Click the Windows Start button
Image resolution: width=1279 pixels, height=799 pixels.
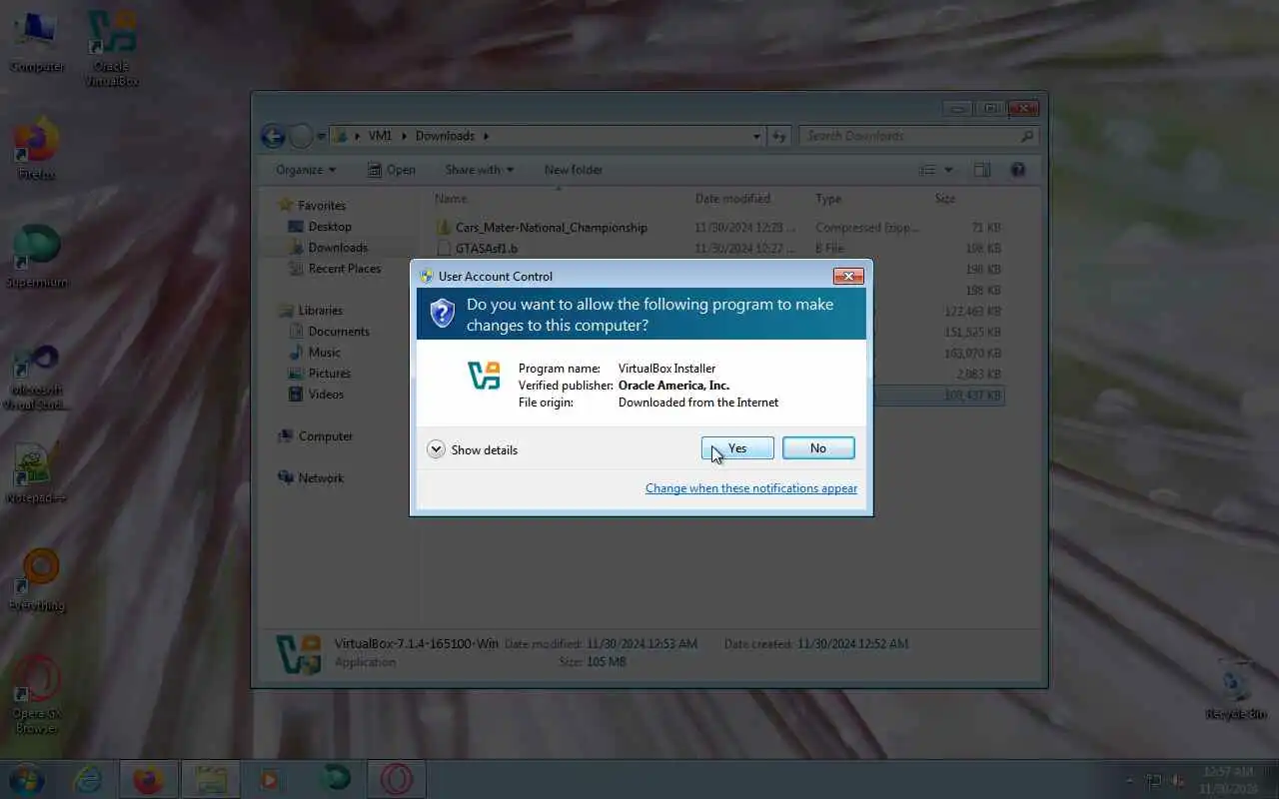pyautogui.click(x=26, y=778)
